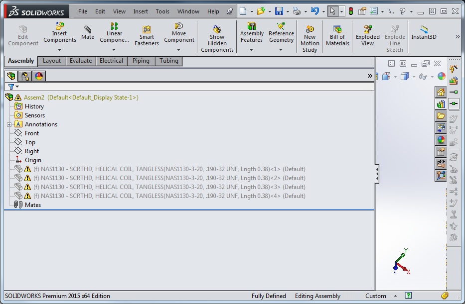
Task: Click the status bar help icon
Action: pyautogui.click(x=408, y=296)
